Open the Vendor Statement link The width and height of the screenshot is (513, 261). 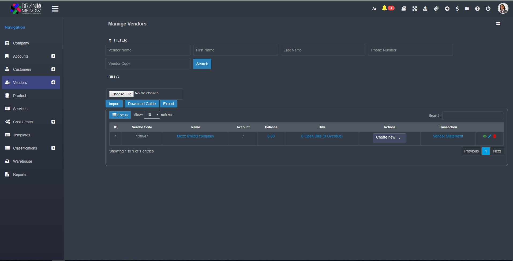448,136
